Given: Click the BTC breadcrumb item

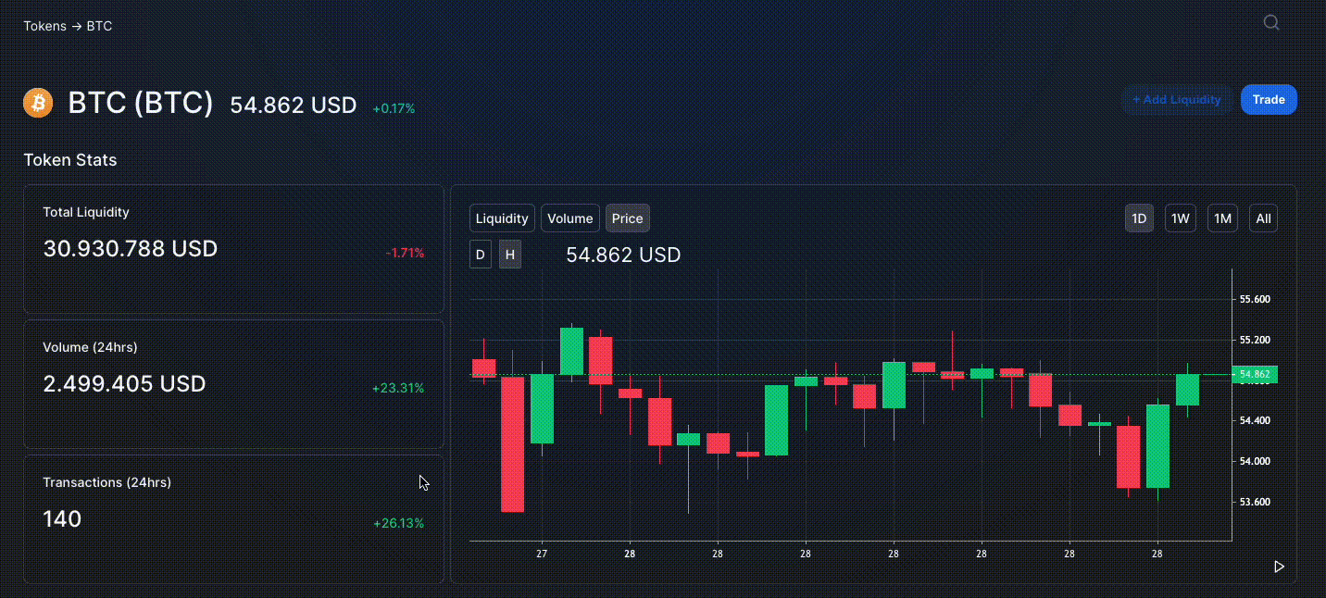Looking at the screenshot, I should [99, 26].
